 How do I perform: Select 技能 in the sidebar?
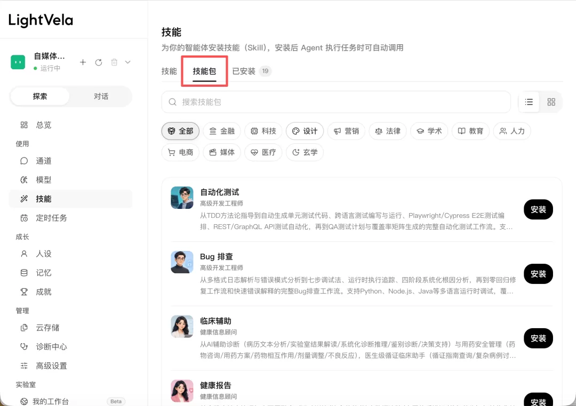pos(70,199)
